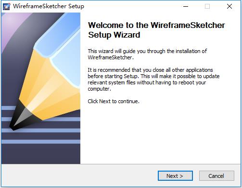Minimize the WireframeSketcher Setup window
Image resolution: width=242 pixels, height=188 pixels.
(x=186, y=6)
